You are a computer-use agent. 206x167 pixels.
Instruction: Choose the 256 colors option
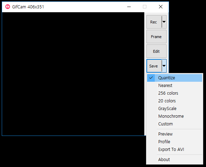click(175, 93)
